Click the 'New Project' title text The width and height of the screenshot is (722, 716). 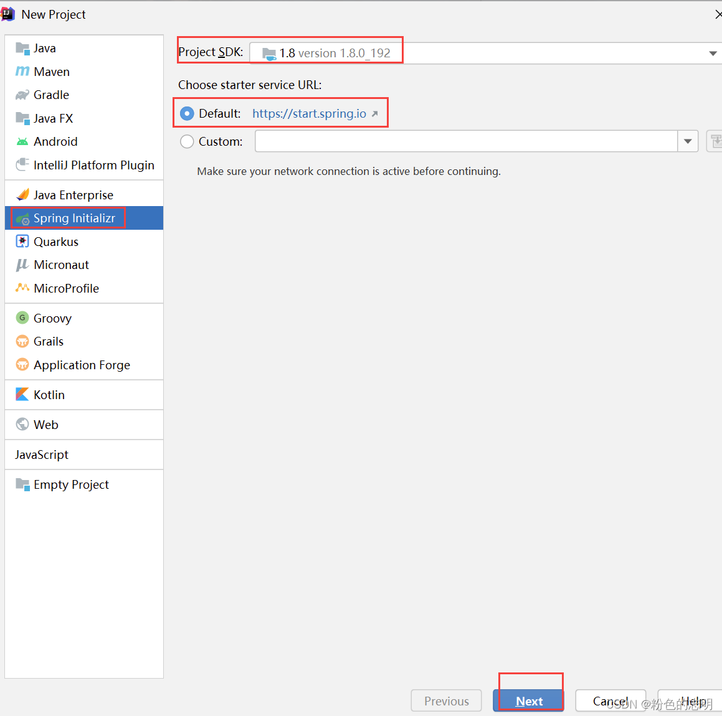[54, 15]
